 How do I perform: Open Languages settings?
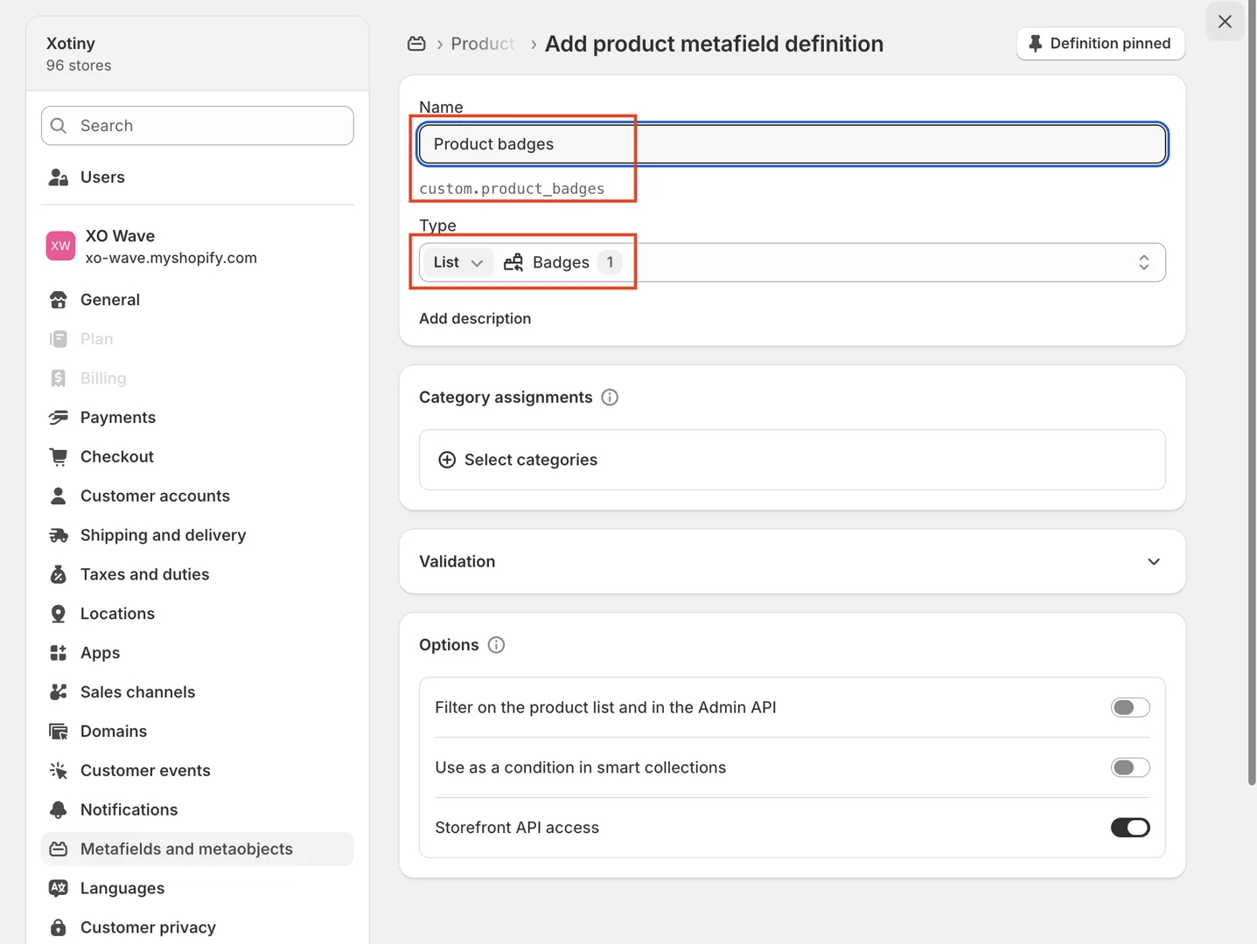[x=197, y=888]
